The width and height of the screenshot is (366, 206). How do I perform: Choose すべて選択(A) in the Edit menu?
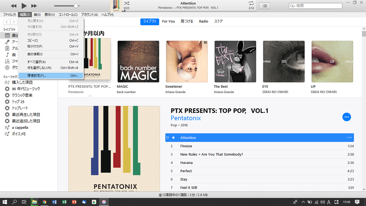point(51,62)
